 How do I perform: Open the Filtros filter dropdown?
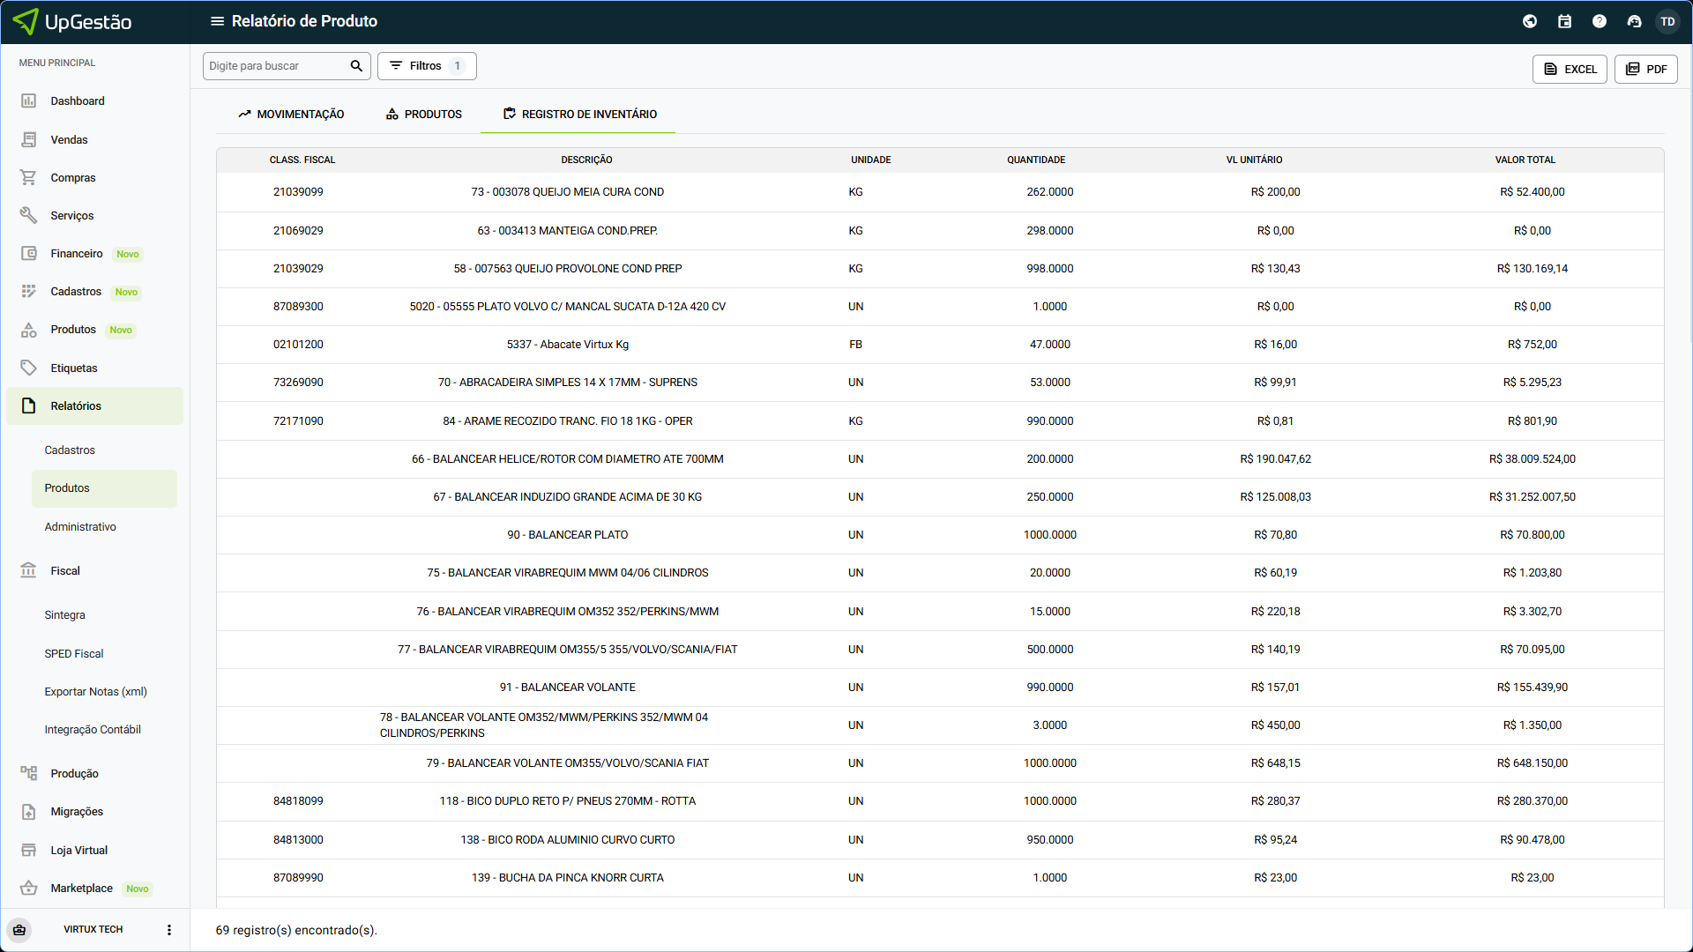(x=427, y=66)
